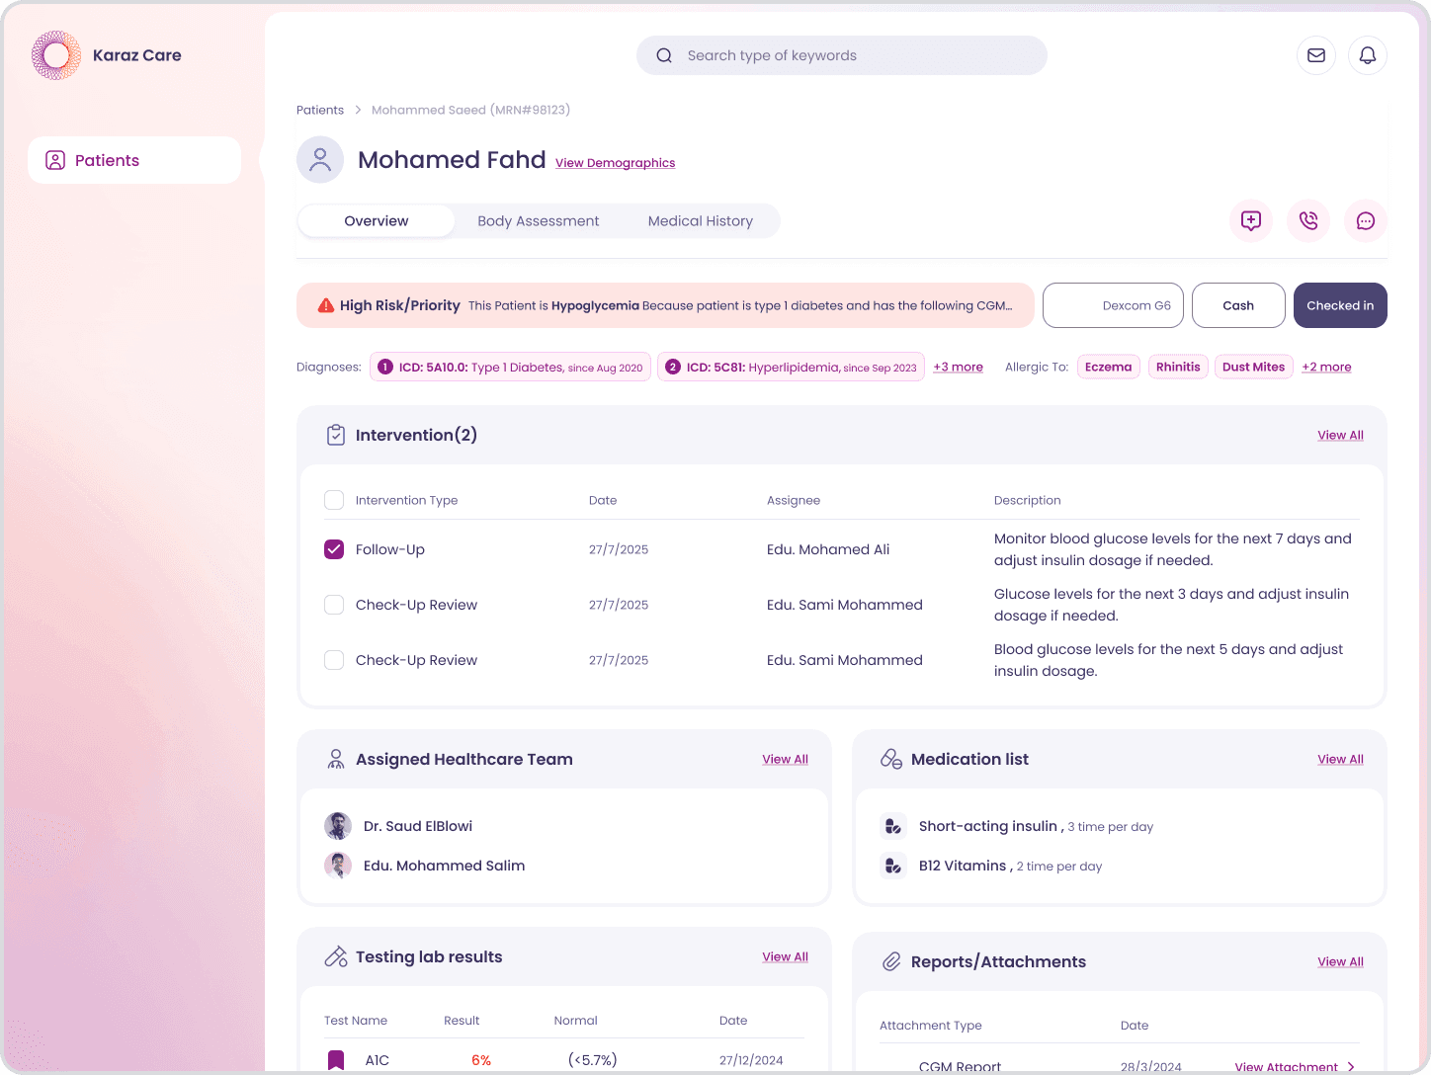Click the Short-acting insulin pill icon
Image resolution: width=1431 pixels, height=1075 pixels.
pos(893,826)
